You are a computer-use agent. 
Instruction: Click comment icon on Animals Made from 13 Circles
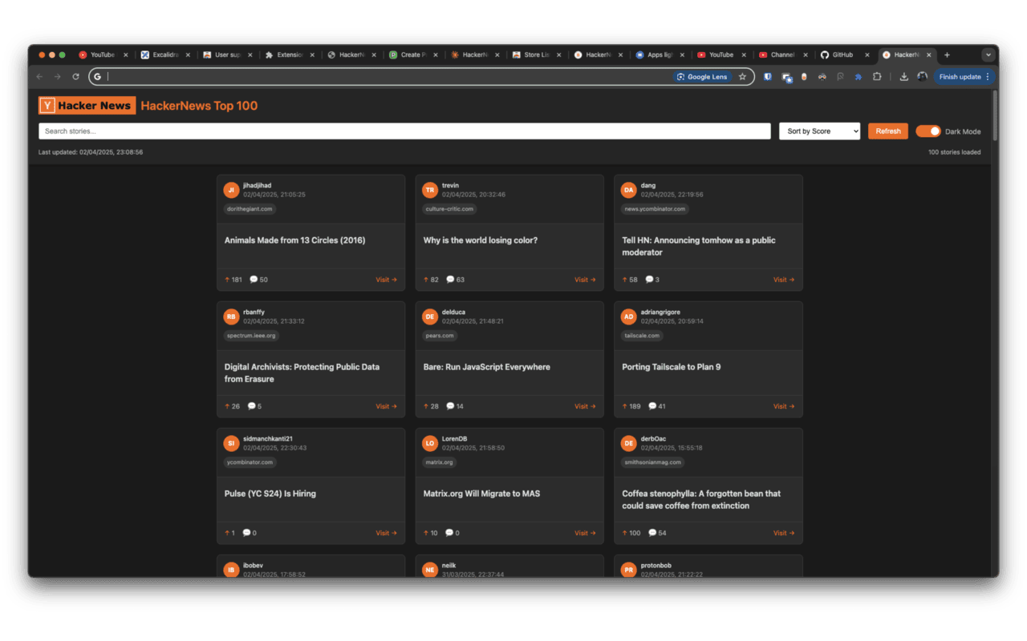pyautogui.click(x=254, y=280)
